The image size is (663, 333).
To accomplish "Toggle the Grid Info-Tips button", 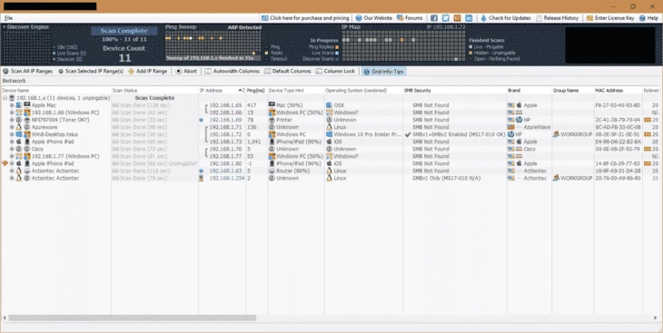I will pos(383,72).
